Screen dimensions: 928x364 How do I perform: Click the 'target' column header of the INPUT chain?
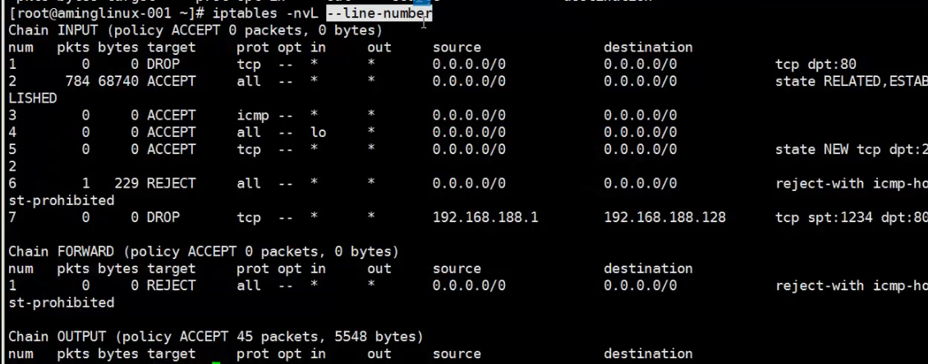coord(172,48)
